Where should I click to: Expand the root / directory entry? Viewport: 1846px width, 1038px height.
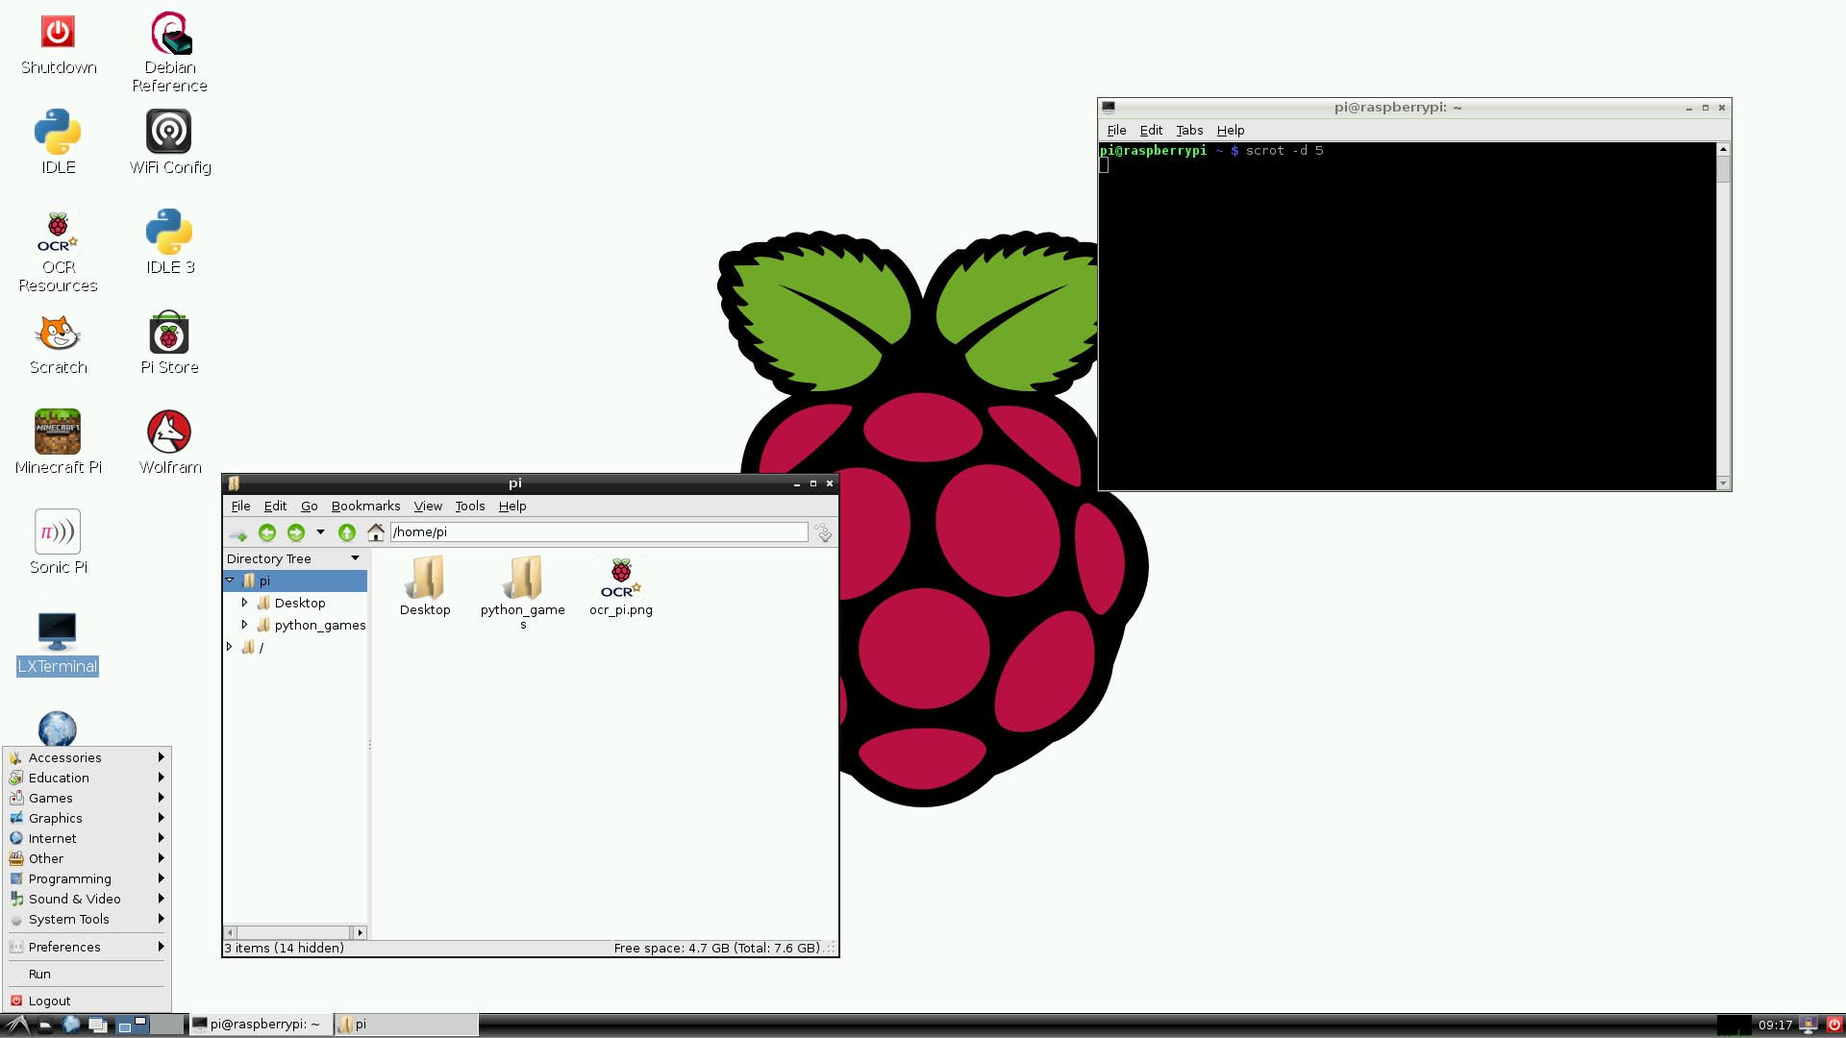click(230, 647)
